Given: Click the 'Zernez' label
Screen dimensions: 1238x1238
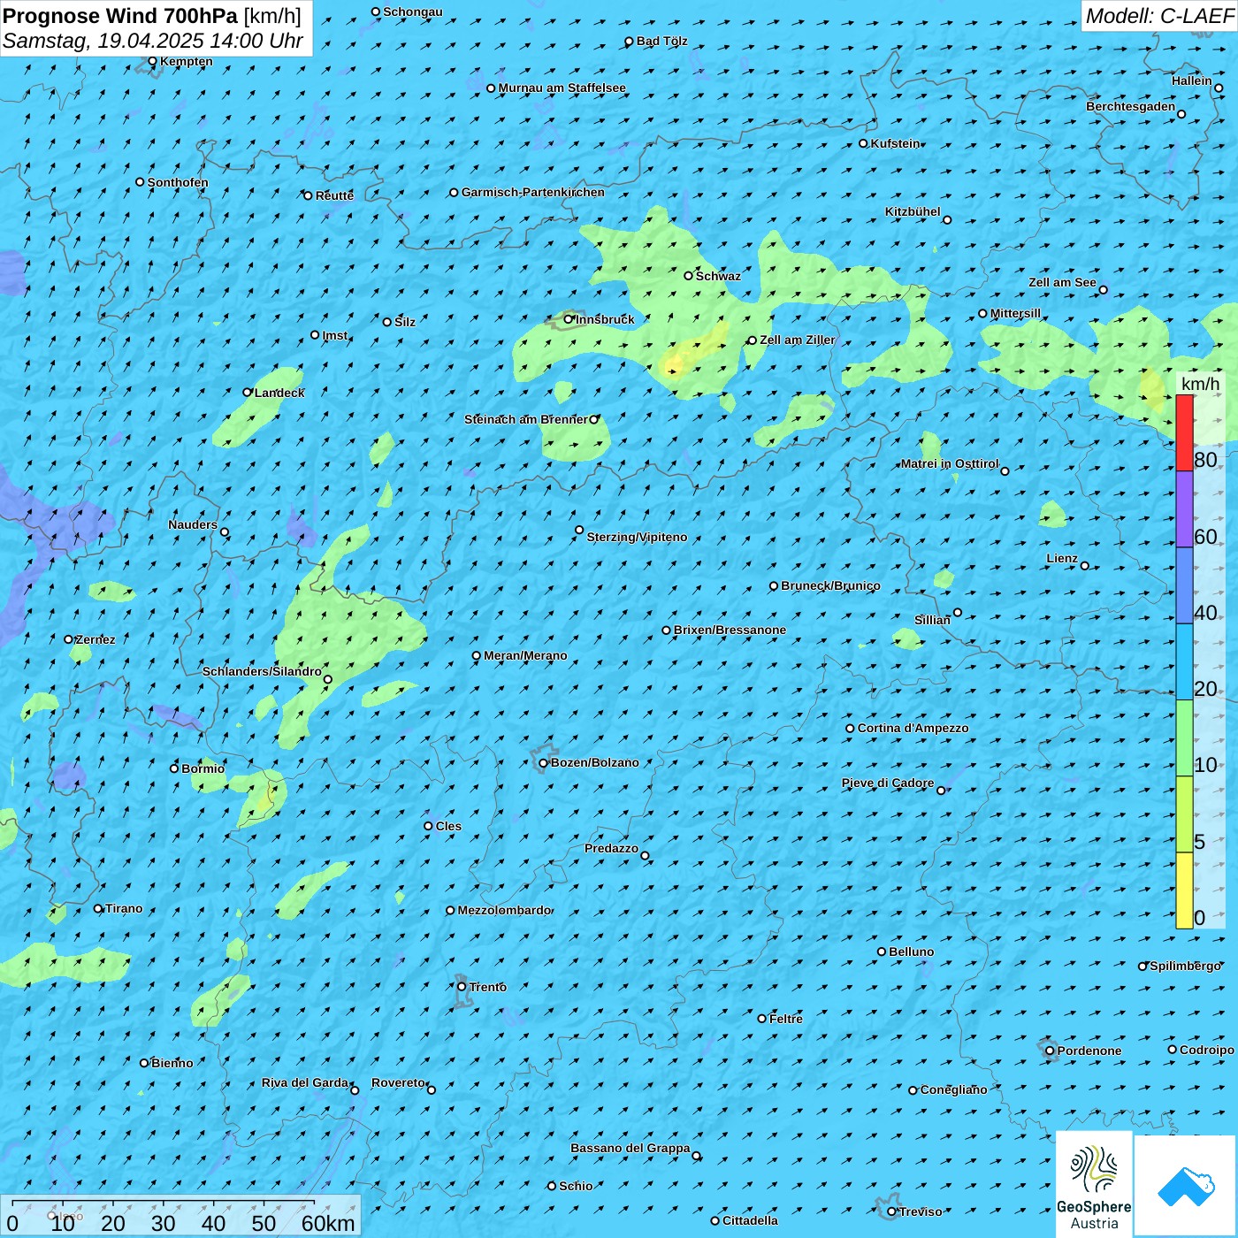Looking at the screenshot, I should (96, 639).
